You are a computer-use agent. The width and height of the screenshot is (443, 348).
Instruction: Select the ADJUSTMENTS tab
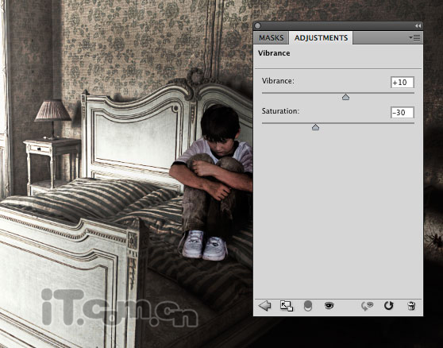[321, 38]
